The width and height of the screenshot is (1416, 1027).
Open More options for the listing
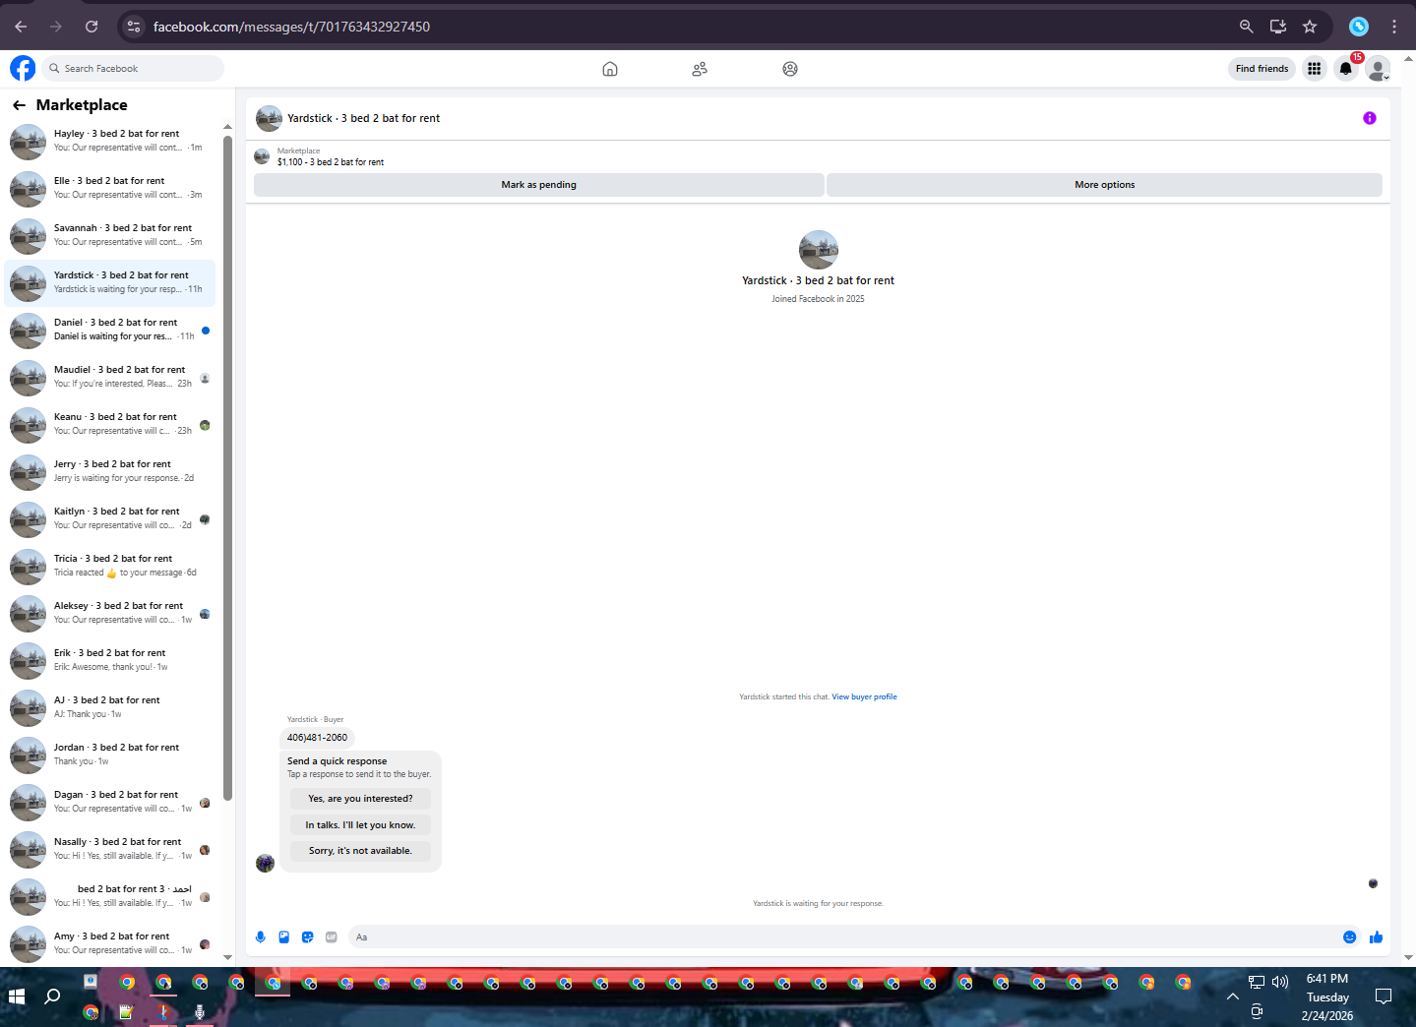1104,185
